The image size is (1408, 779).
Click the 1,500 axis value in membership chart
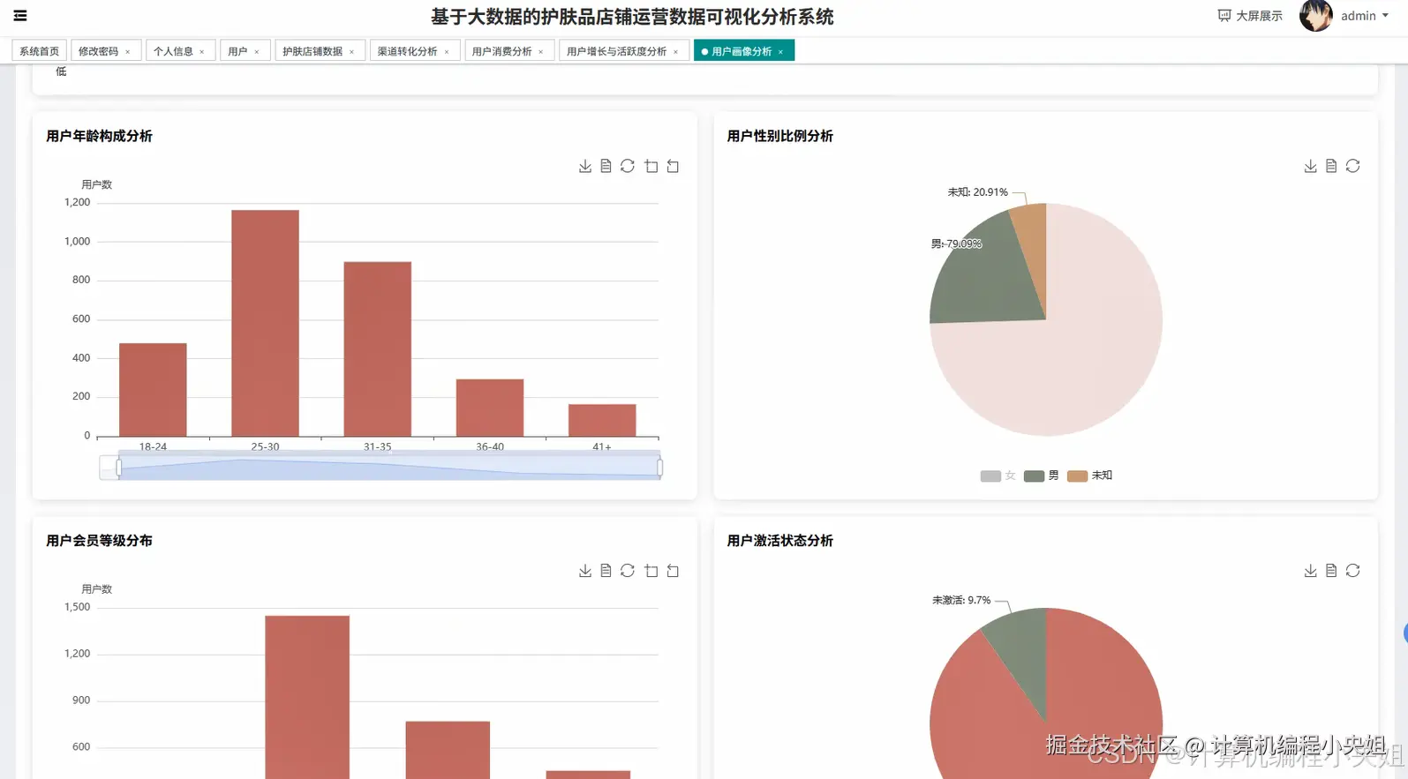[77, 607]
